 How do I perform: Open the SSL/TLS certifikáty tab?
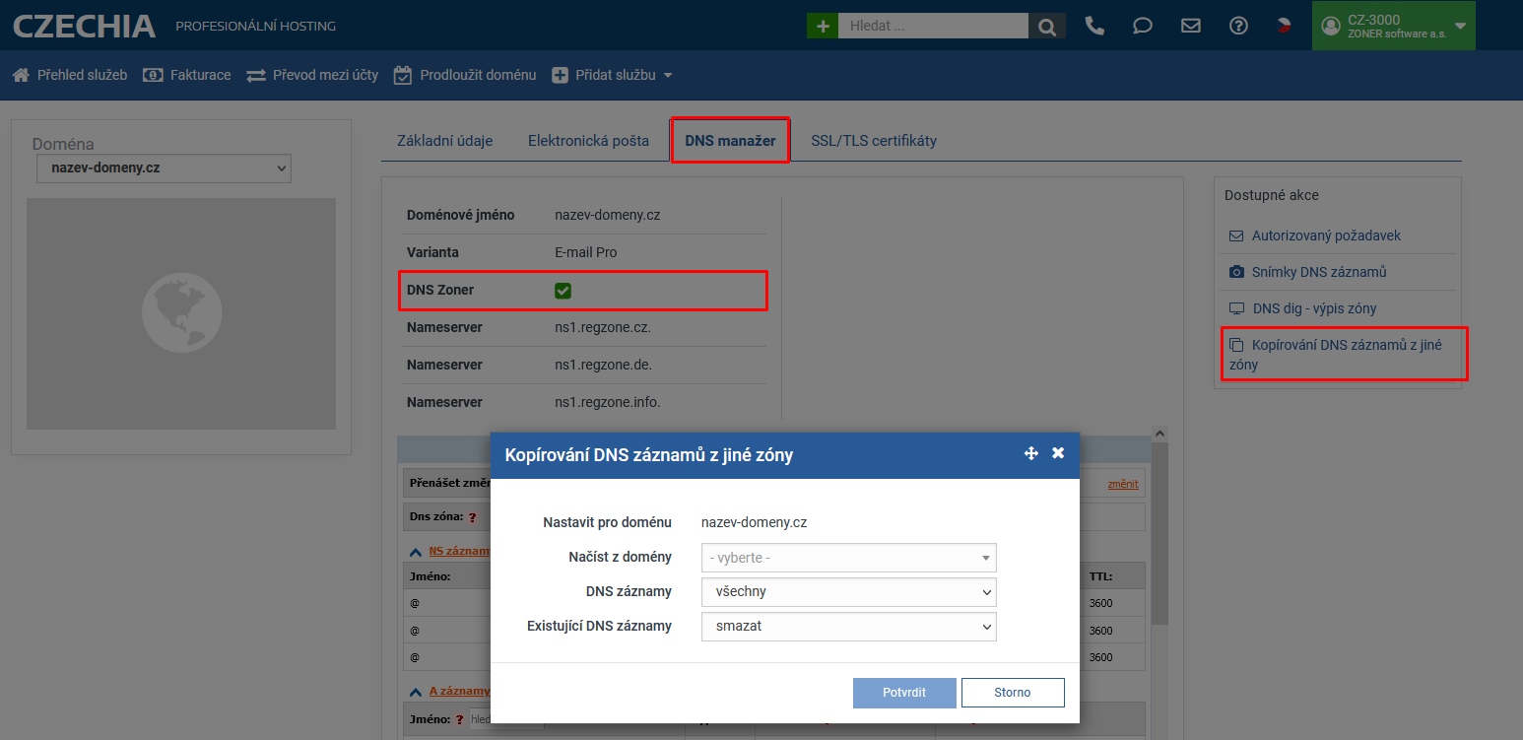click(873, 141)
